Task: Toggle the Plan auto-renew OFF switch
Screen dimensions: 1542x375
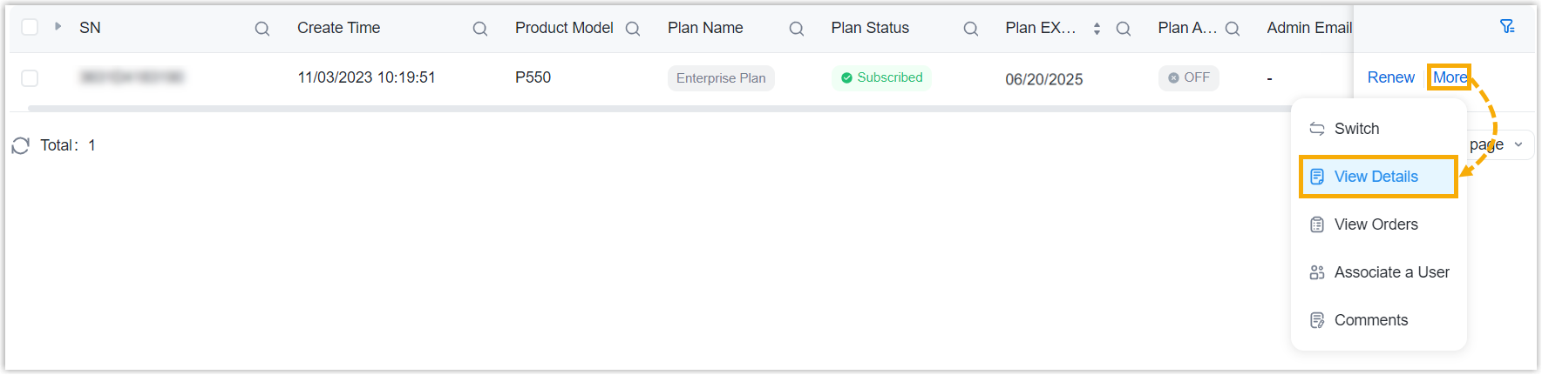Action: (x=1188, y=78)
